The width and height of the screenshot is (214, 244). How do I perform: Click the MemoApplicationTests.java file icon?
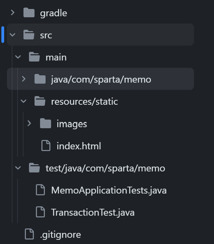pos(40,190)
